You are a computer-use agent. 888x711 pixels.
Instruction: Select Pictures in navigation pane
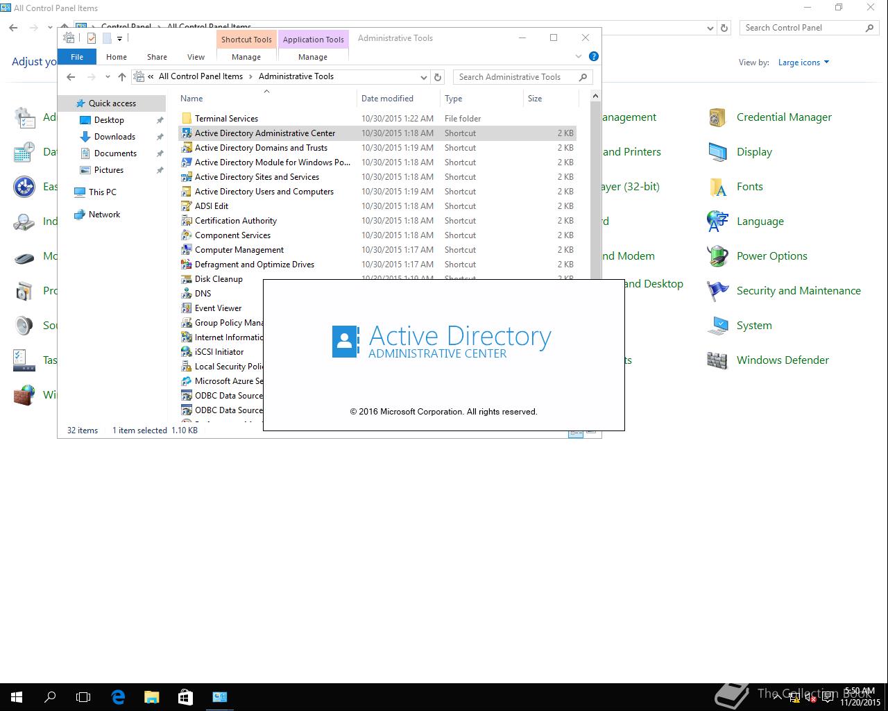109,170
